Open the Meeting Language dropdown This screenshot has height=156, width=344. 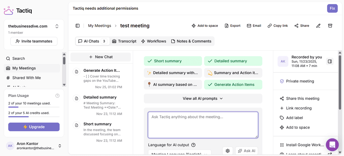(180, 152)
